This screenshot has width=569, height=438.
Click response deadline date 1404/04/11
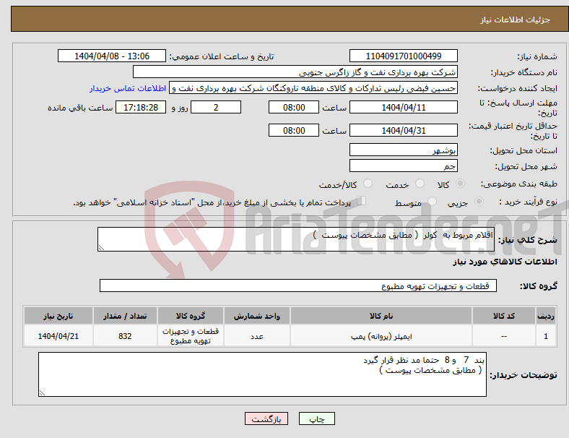(x=403, y=107)
